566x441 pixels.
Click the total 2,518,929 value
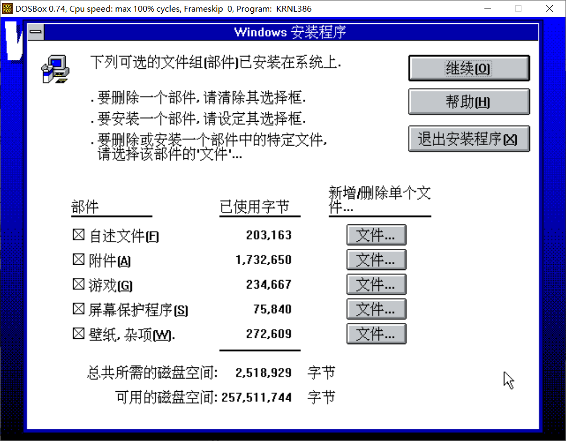click(x=263, y=373)
